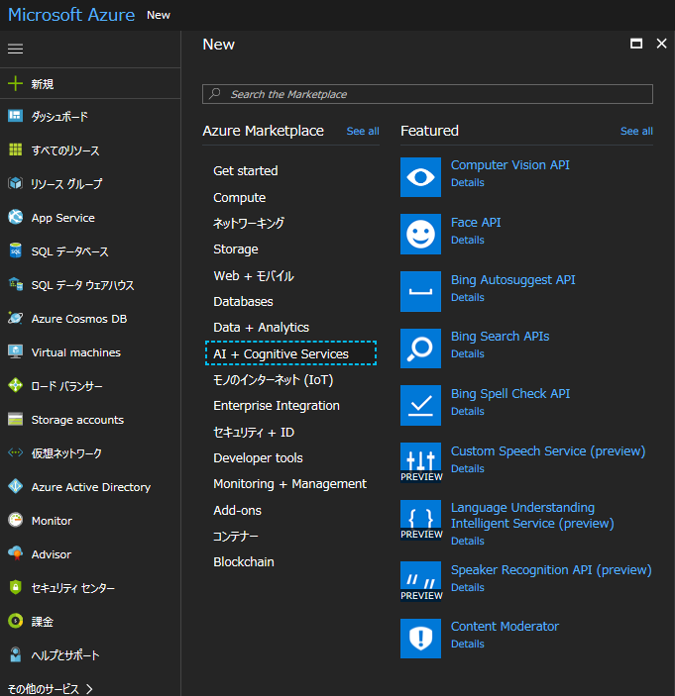Click the Face API smiley icon
The height and width of the screenshot is (696, 675).
point(421,235)
